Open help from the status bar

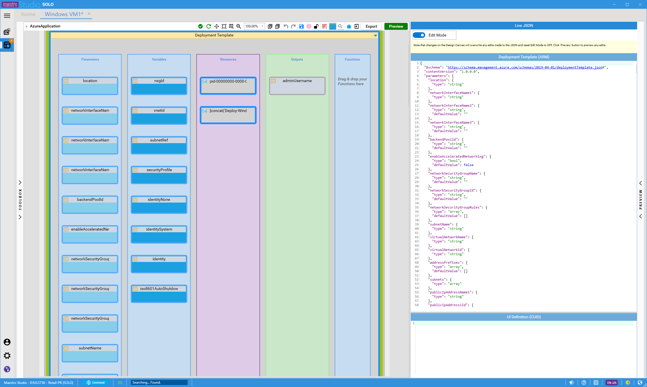click(584, 382)
